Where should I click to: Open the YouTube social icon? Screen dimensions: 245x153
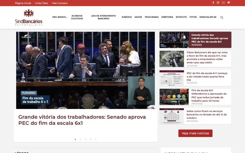223,3
